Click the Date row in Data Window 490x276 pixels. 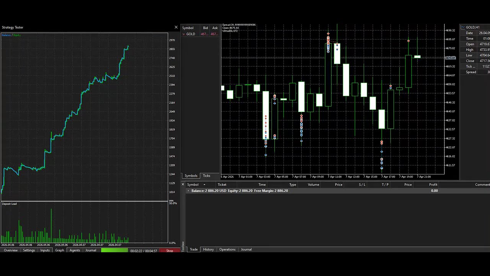point(475,33)
